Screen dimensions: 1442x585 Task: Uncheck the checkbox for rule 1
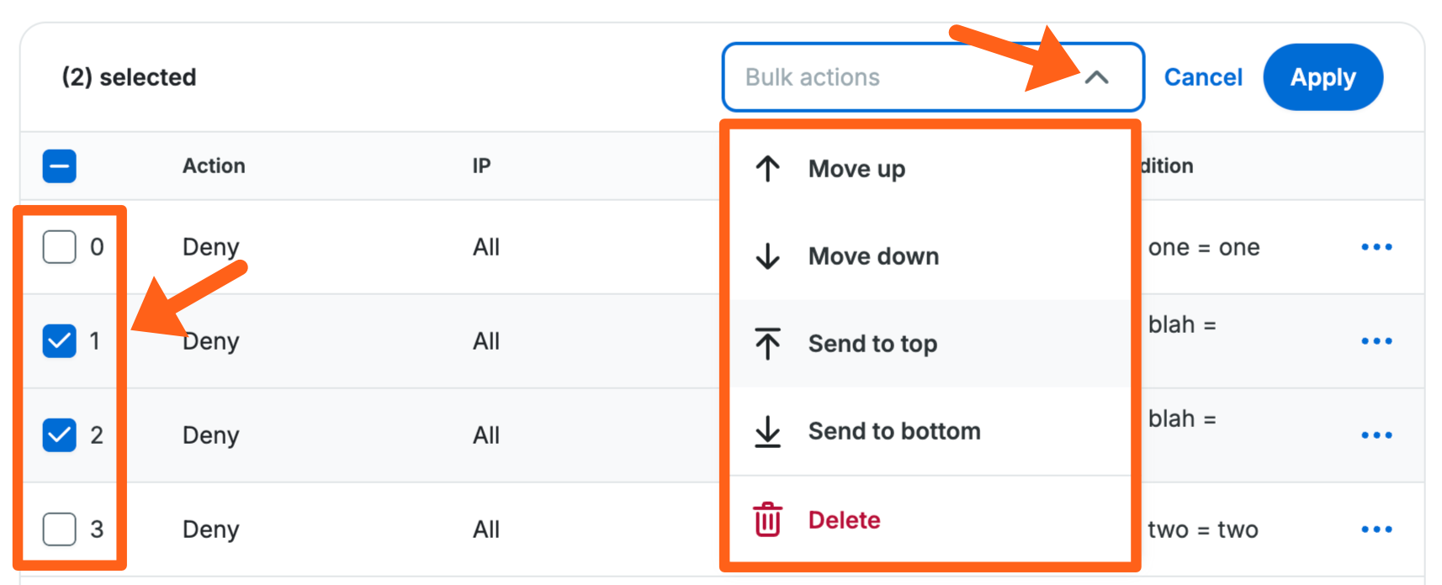coord(60,341)
